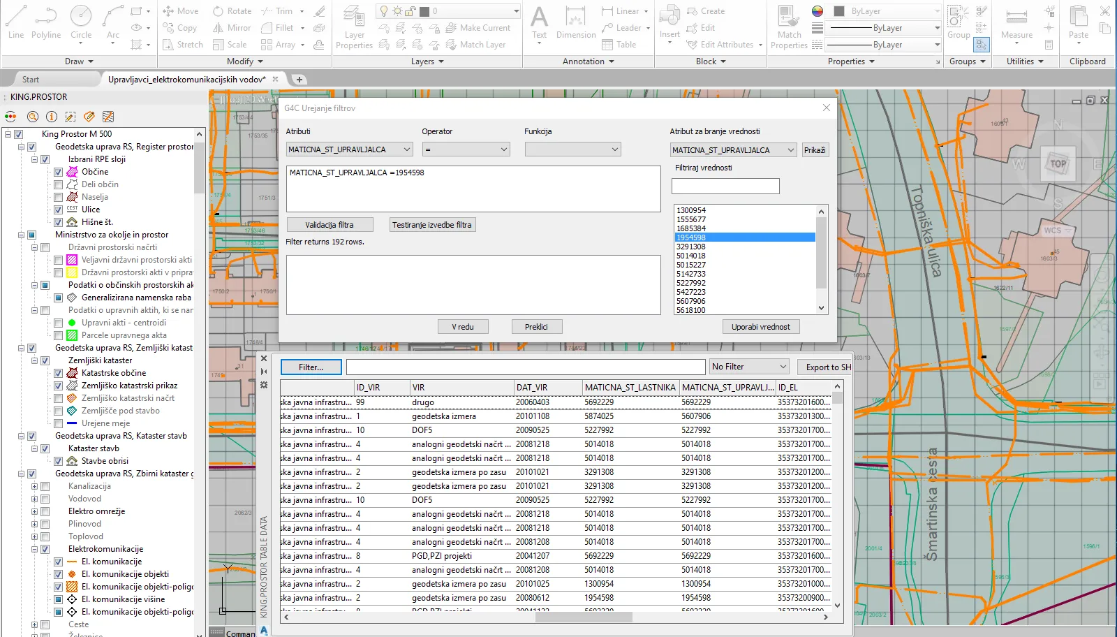Click the Validacija filtra button

(x=330, y=225)
